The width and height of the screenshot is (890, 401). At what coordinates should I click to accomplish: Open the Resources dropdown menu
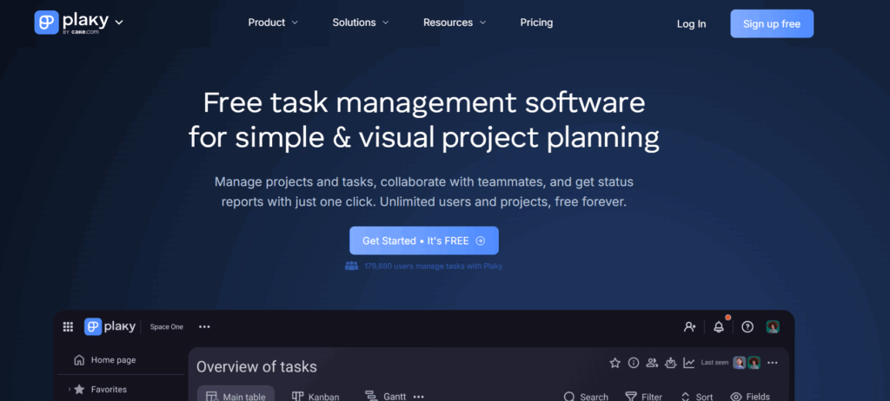(x=455, y=23)
